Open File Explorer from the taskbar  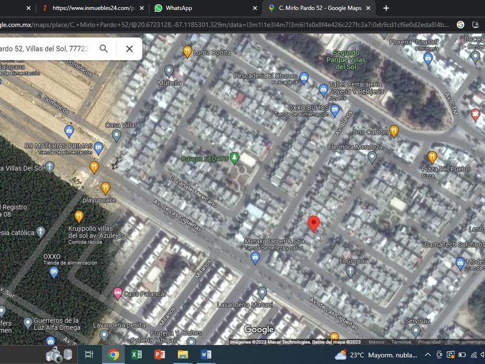[x=183, y=354]
